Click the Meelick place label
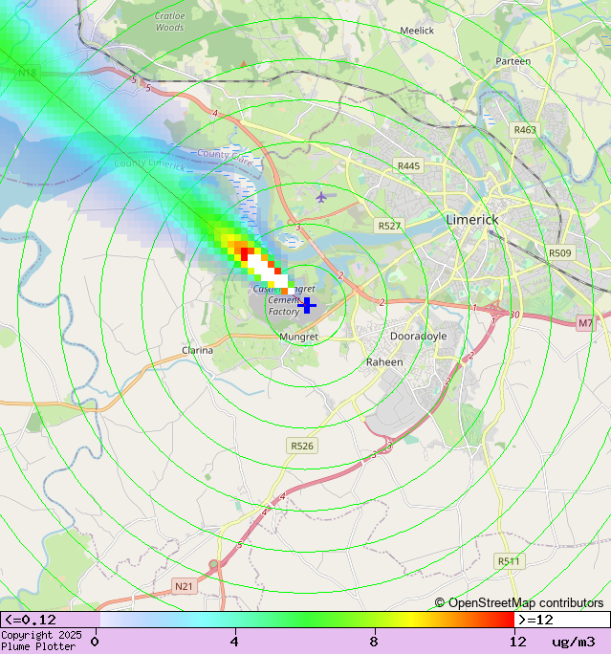611x654 pixels. pyautogui.click(x=417, y=31)
